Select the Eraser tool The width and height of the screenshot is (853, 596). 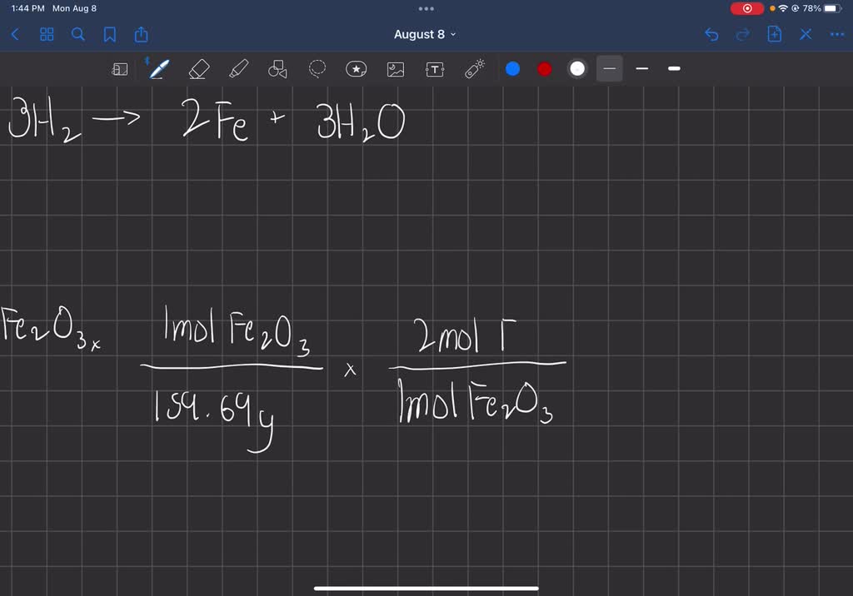[x=199, y=69]
